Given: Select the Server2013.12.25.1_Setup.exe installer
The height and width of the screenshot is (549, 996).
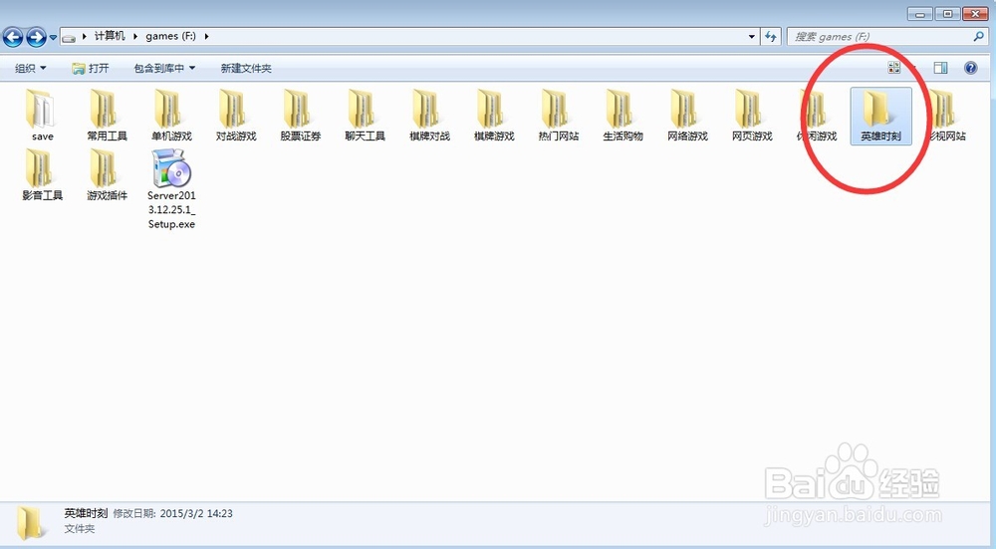Looking at the screenshot, I should 171,188.
